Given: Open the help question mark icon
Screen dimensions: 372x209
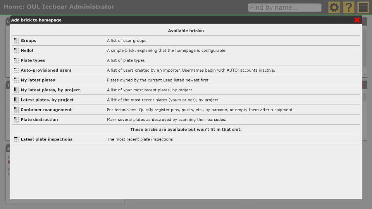Looking at the screenshot, I should coord(349,7).
